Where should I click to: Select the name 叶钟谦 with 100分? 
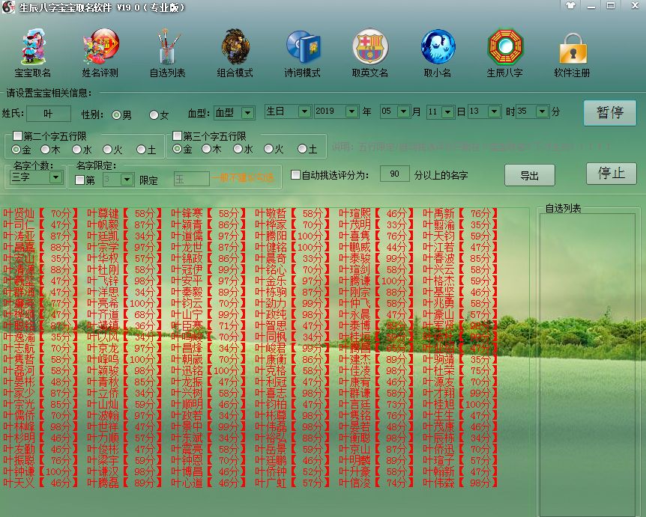pos(40,471)
